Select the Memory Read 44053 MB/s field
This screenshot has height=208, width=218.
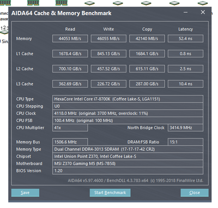pos(70,39)
